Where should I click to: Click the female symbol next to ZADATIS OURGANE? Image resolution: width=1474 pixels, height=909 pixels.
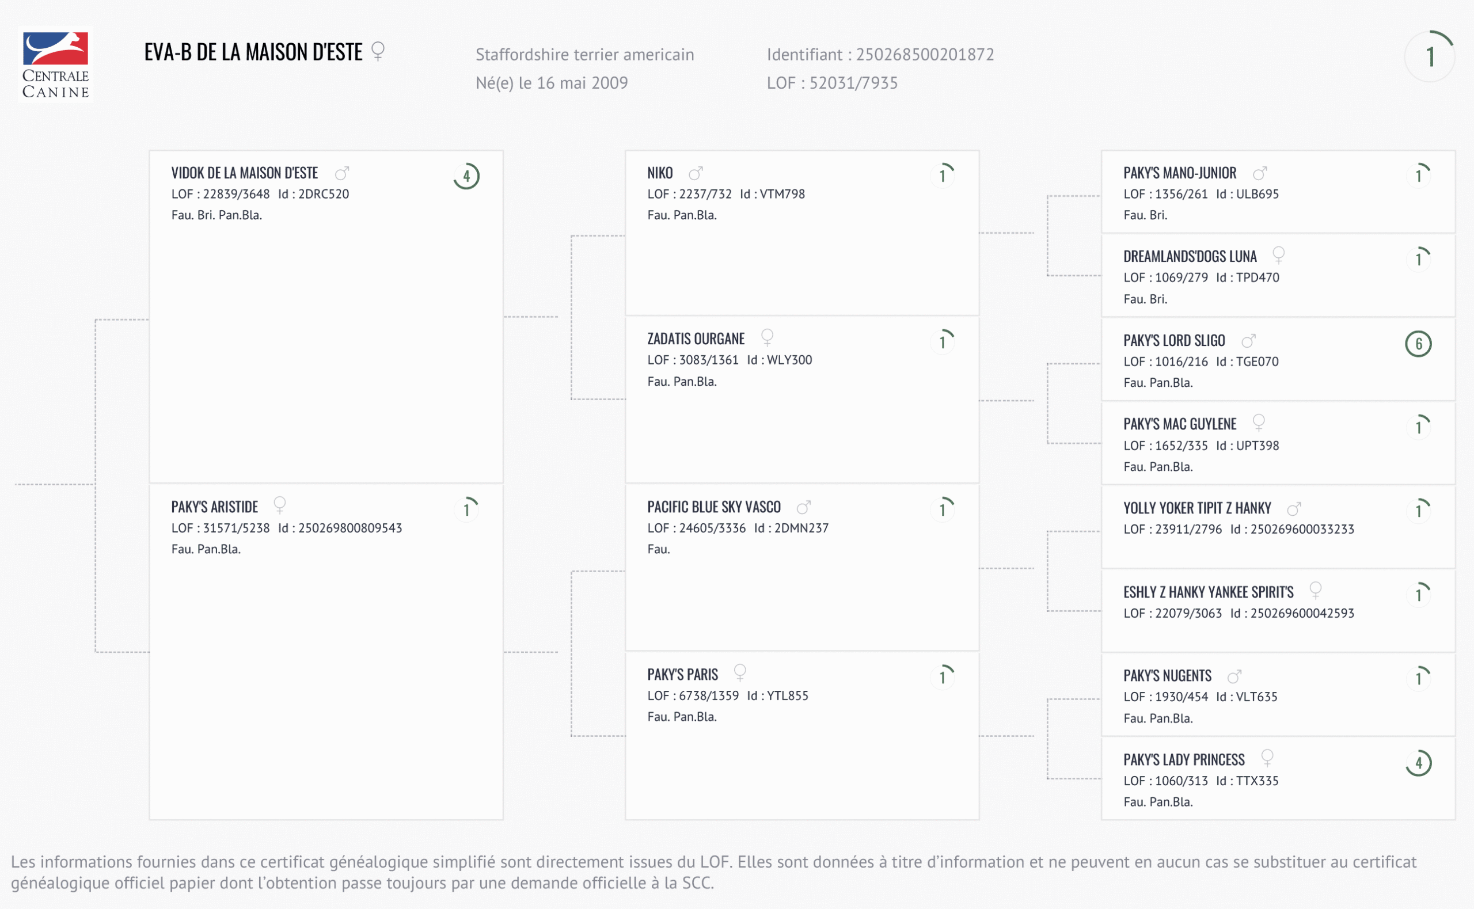767,338
